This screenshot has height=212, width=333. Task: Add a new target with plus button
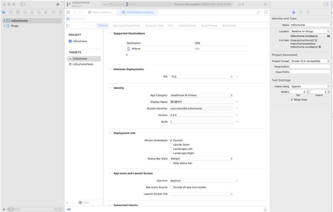(x=68, y=203)
